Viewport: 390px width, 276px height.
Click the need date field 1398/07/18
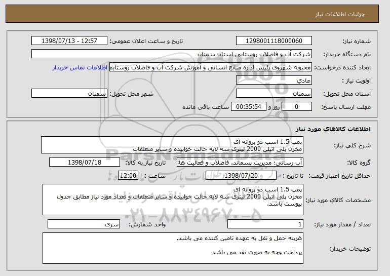click(x=85, y=163)
